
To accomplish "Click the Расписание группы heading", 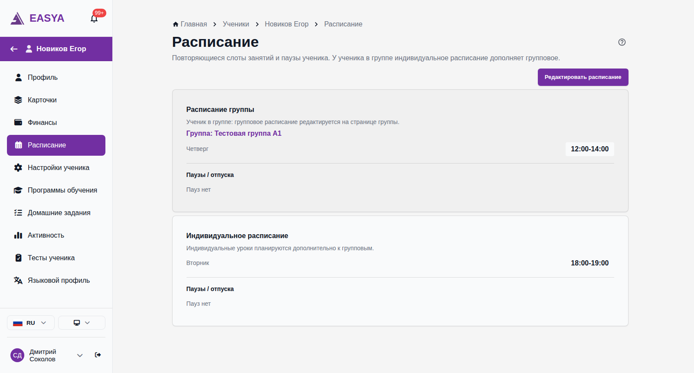I will pyautogui.click(x=220, y=110).
